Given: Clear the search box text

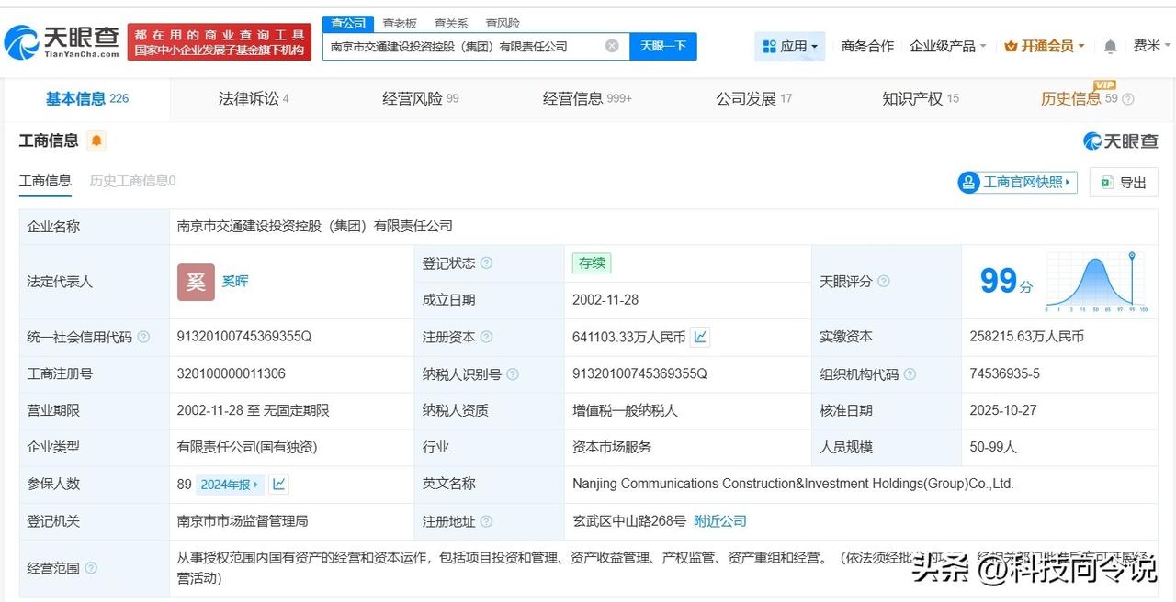Looking at the screenshot, I should click(x=612, y=46).
